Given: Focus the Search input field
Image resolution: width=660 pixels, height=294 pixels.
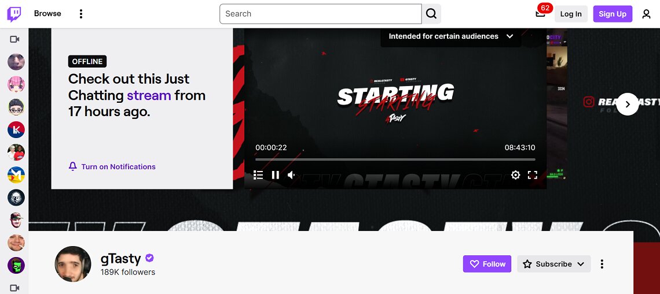Looking at the screenshot, I should pyautogui.click(x=320, y=14).
